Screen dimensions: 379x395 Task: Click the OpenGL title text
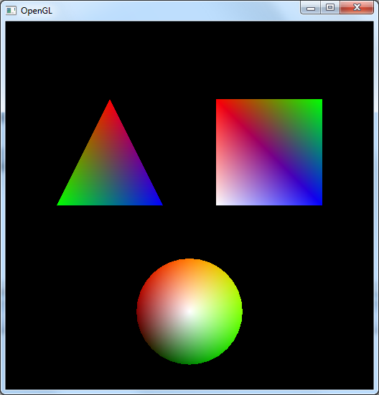(37, 11)
